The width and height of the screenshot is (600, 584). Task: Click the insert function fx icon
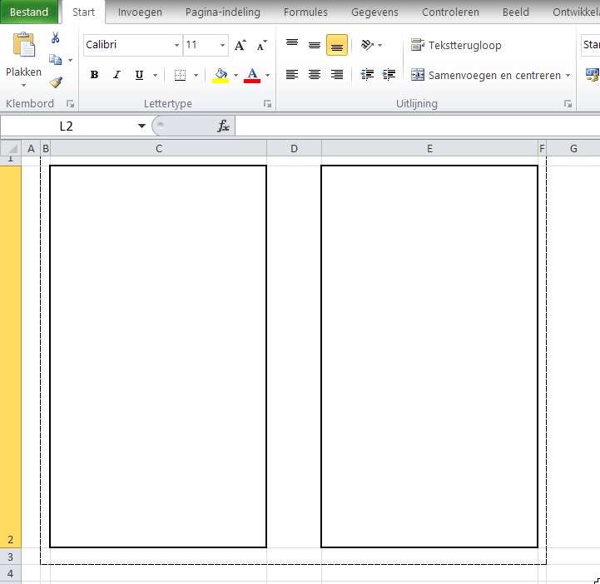pos(223,126)
